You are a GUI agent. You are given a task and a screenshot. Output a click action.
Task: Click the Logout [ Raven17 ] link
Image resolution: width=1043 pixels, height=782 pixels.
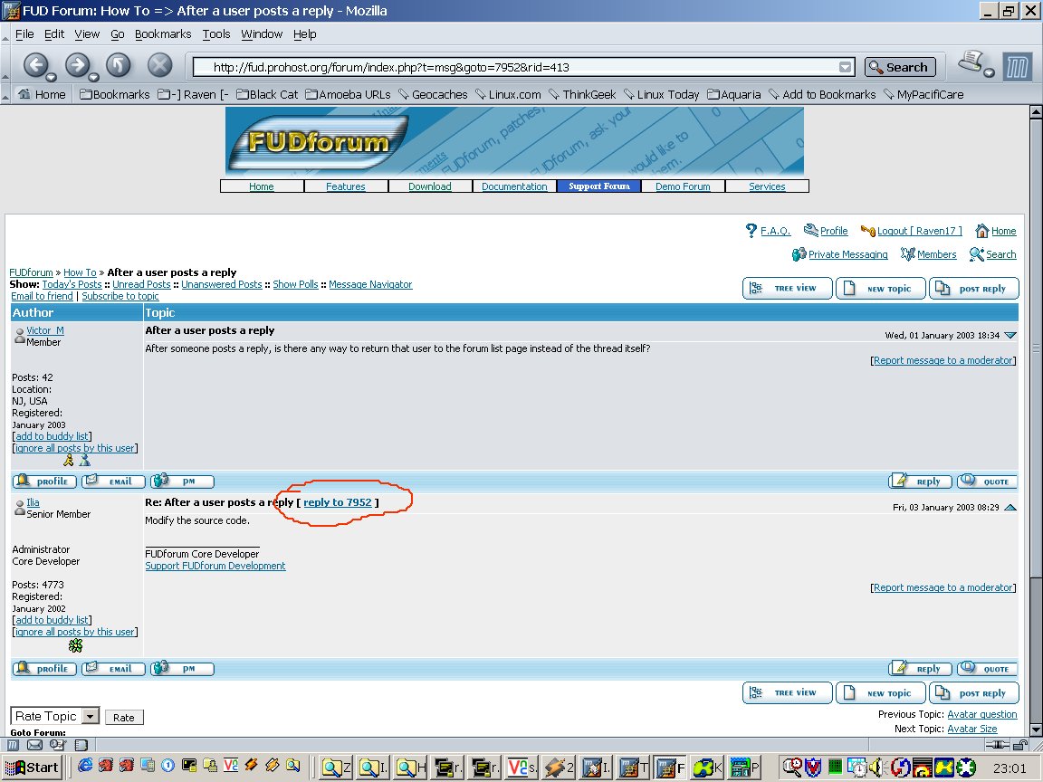(919, 231)
